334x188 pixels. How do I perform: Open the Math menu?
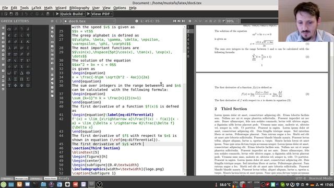point(48,8)
